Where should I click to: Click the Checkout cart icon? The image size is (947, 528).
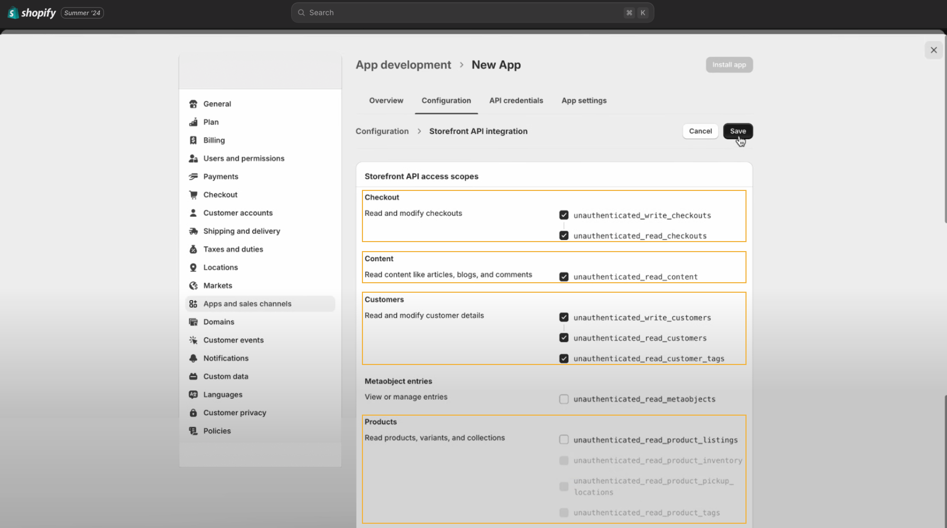click(193, 195)
